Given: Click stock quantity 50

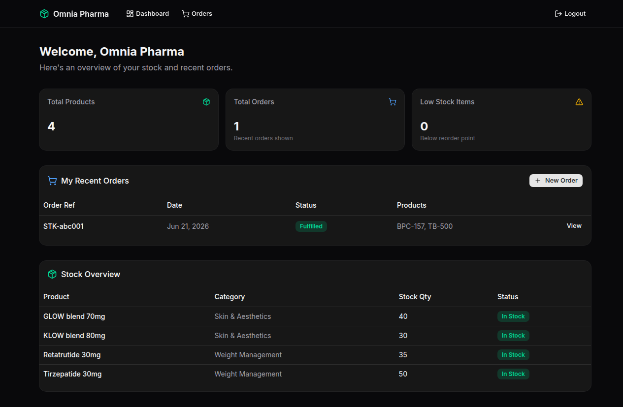Looking at the screenshot, I should [403, 374].
